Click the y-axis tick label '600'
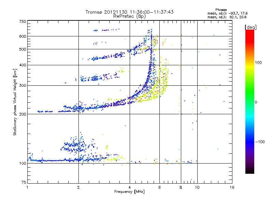 23,36
